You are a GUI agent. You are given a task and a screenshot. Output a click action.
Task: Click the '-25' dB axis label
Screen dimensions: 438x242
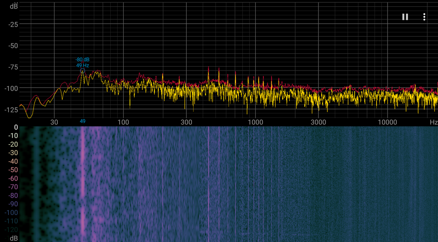[x=13, y=25]
